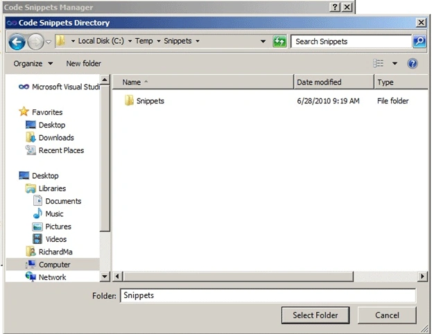Open Libraries in navigation pane
Image resolution: width=432 pixels, height=334 pixels.
(x=52, y=188)
